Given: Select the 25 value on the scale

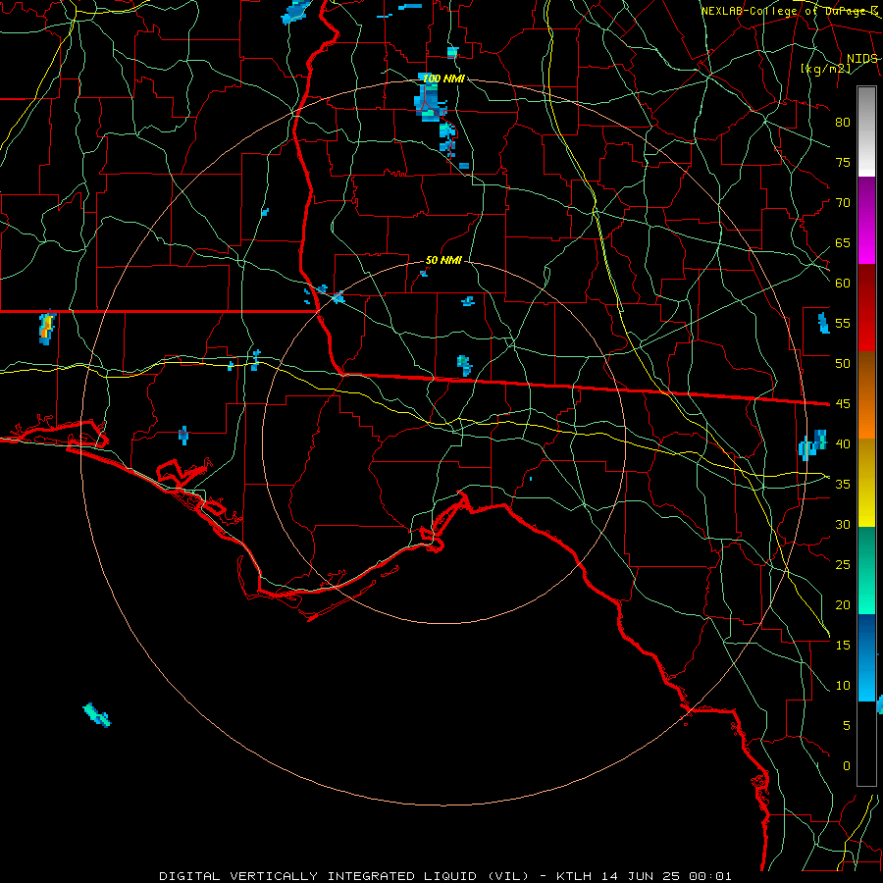Looking at the screenshot, I should 843,564.
